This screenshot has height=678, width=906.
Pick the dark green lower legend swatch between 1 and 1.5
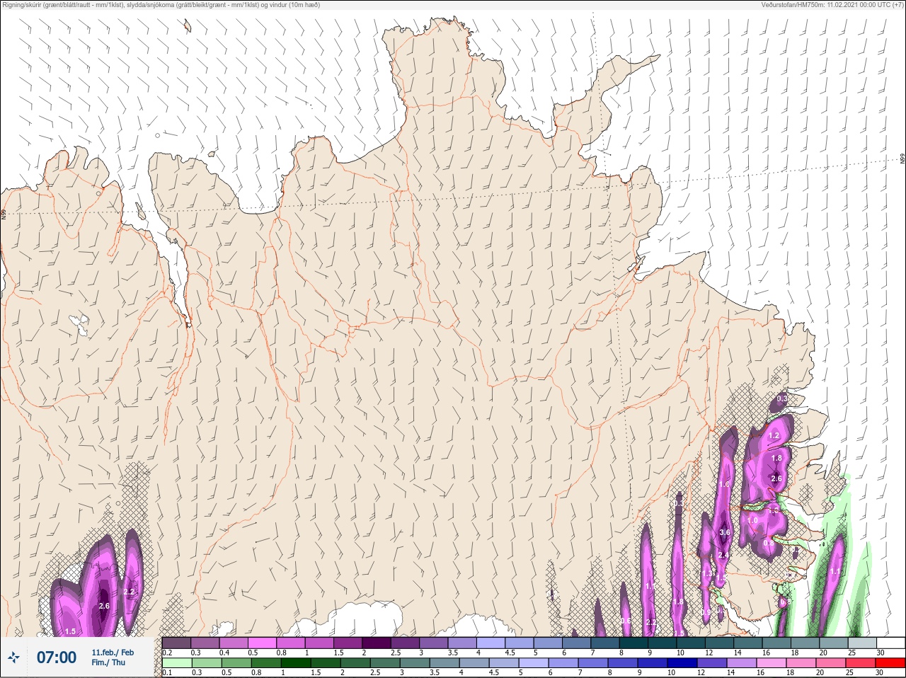pyautogui.click(x=297, y=663)
